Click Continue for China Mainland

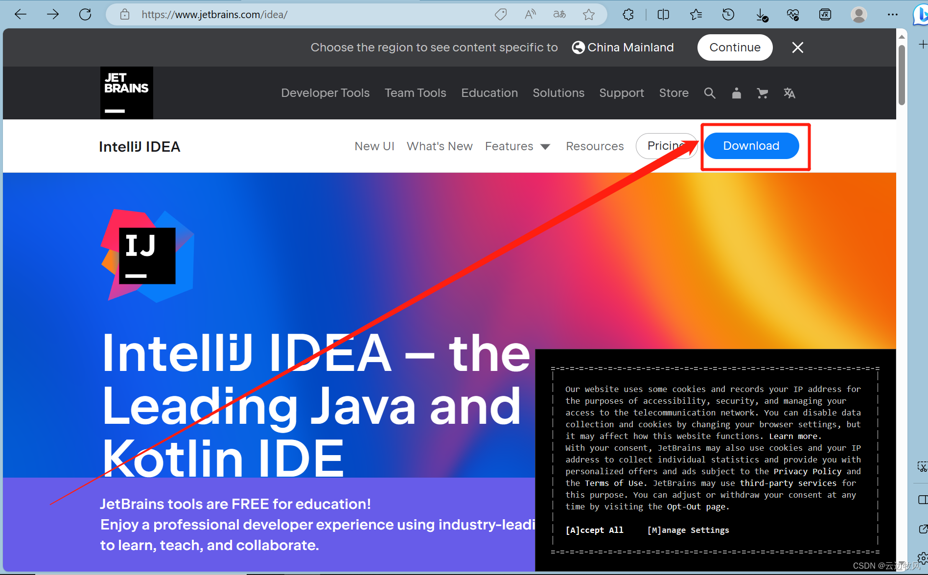click(x=735, y=47)
